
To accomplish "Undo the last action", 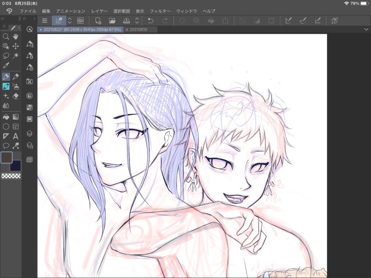I will (150, 21).
